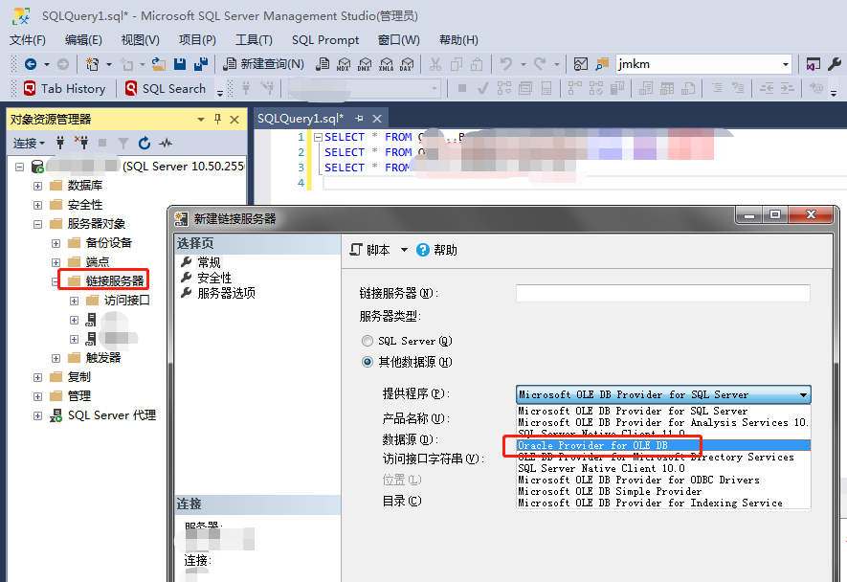Select the 服务器选项 page in dialog
The height and width of the screenshot is (582, 847).
pos(226,293)
